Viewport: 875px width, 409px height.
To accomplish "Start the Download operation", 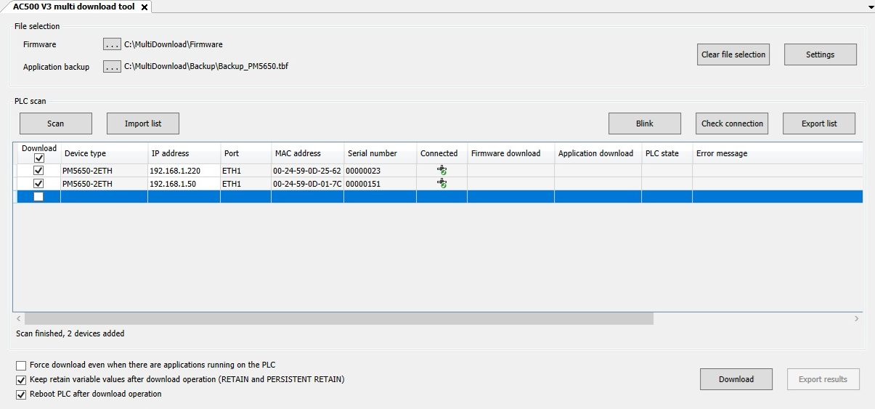I will coord(736,379).
